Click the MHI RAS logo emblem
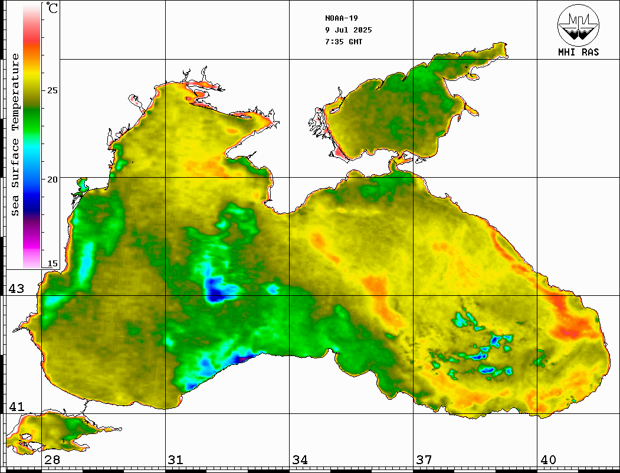Screen dimensions: 620x473 point(578,25)
